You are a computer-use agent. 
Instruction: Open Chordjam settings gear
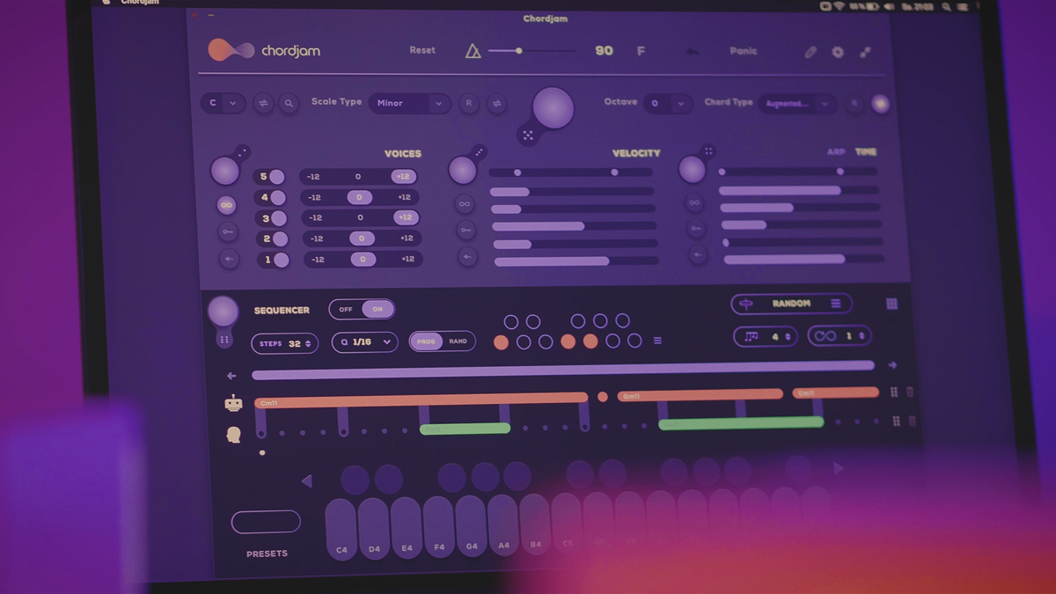(838, 52)
